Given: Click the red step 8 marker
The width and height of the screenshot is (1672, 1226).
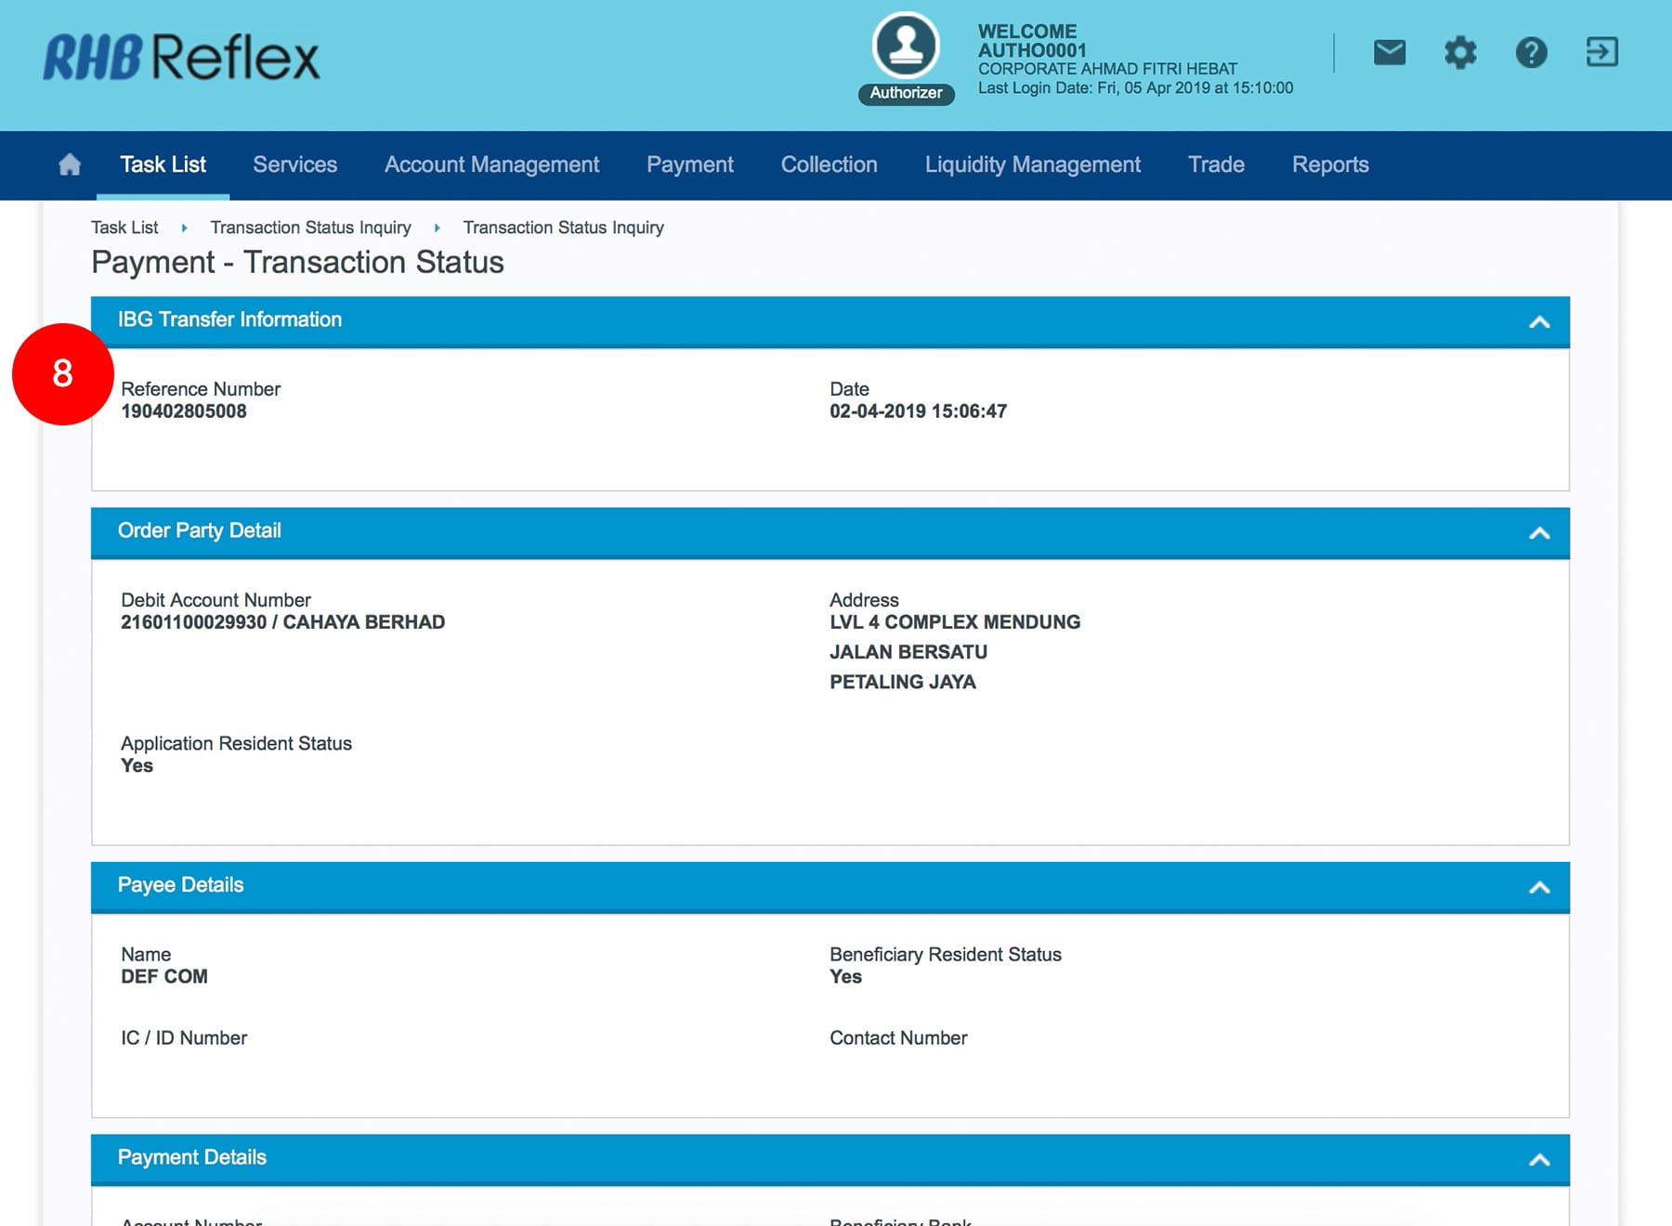Looking at the screenshot, I should pyautogui.click(x=62, y=374).
